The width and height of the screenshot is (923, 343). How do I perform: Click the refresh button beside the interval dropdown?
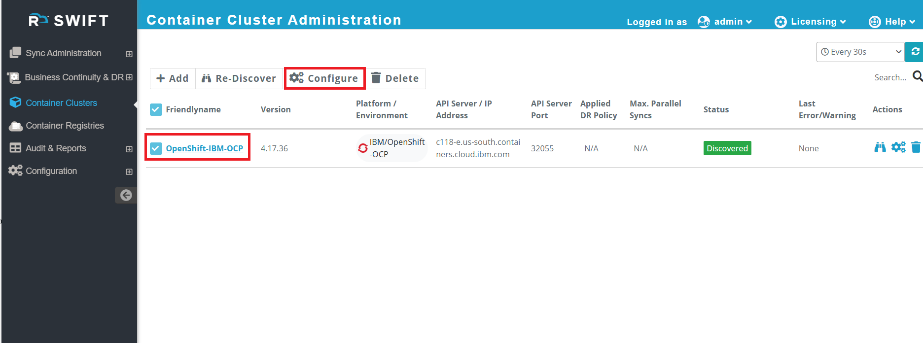(x=915, y=52)
